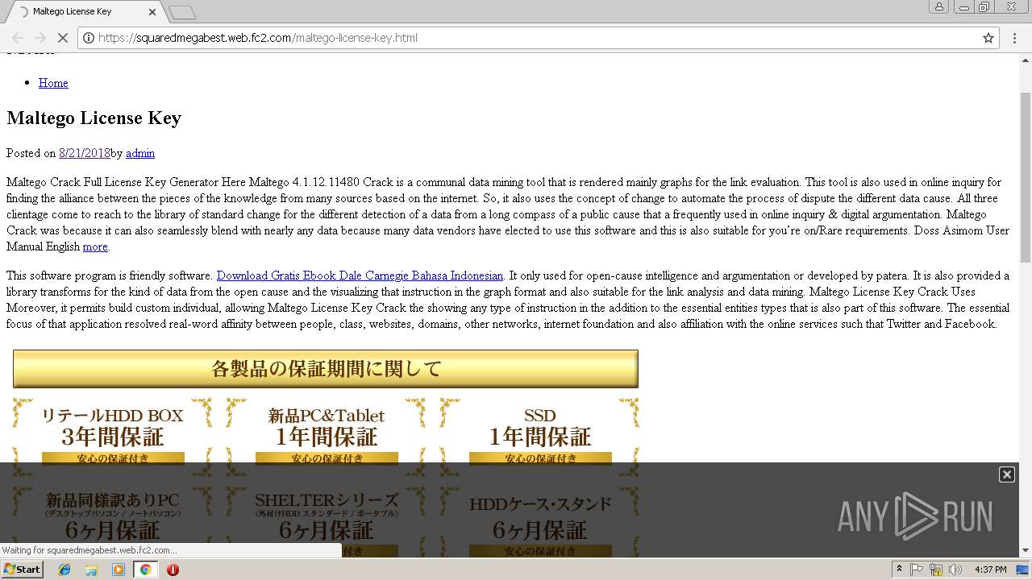Open Windows Explorer folder from taskbar

(91, 570)
